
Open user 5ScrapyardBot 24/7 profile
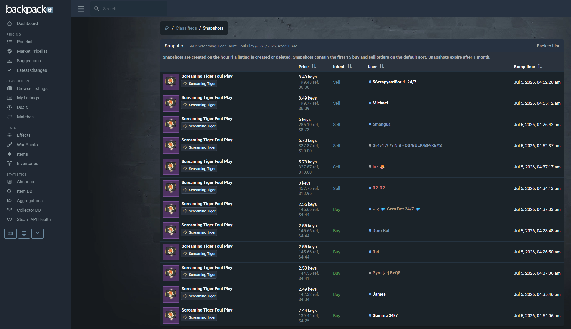point(394,82)
